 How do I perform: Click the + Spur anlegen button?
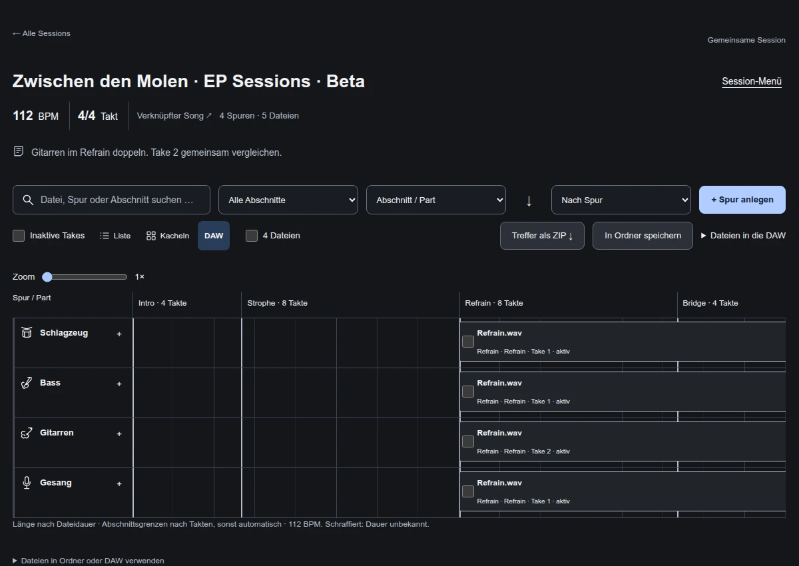pyautogui.click(x=742, y=200)
